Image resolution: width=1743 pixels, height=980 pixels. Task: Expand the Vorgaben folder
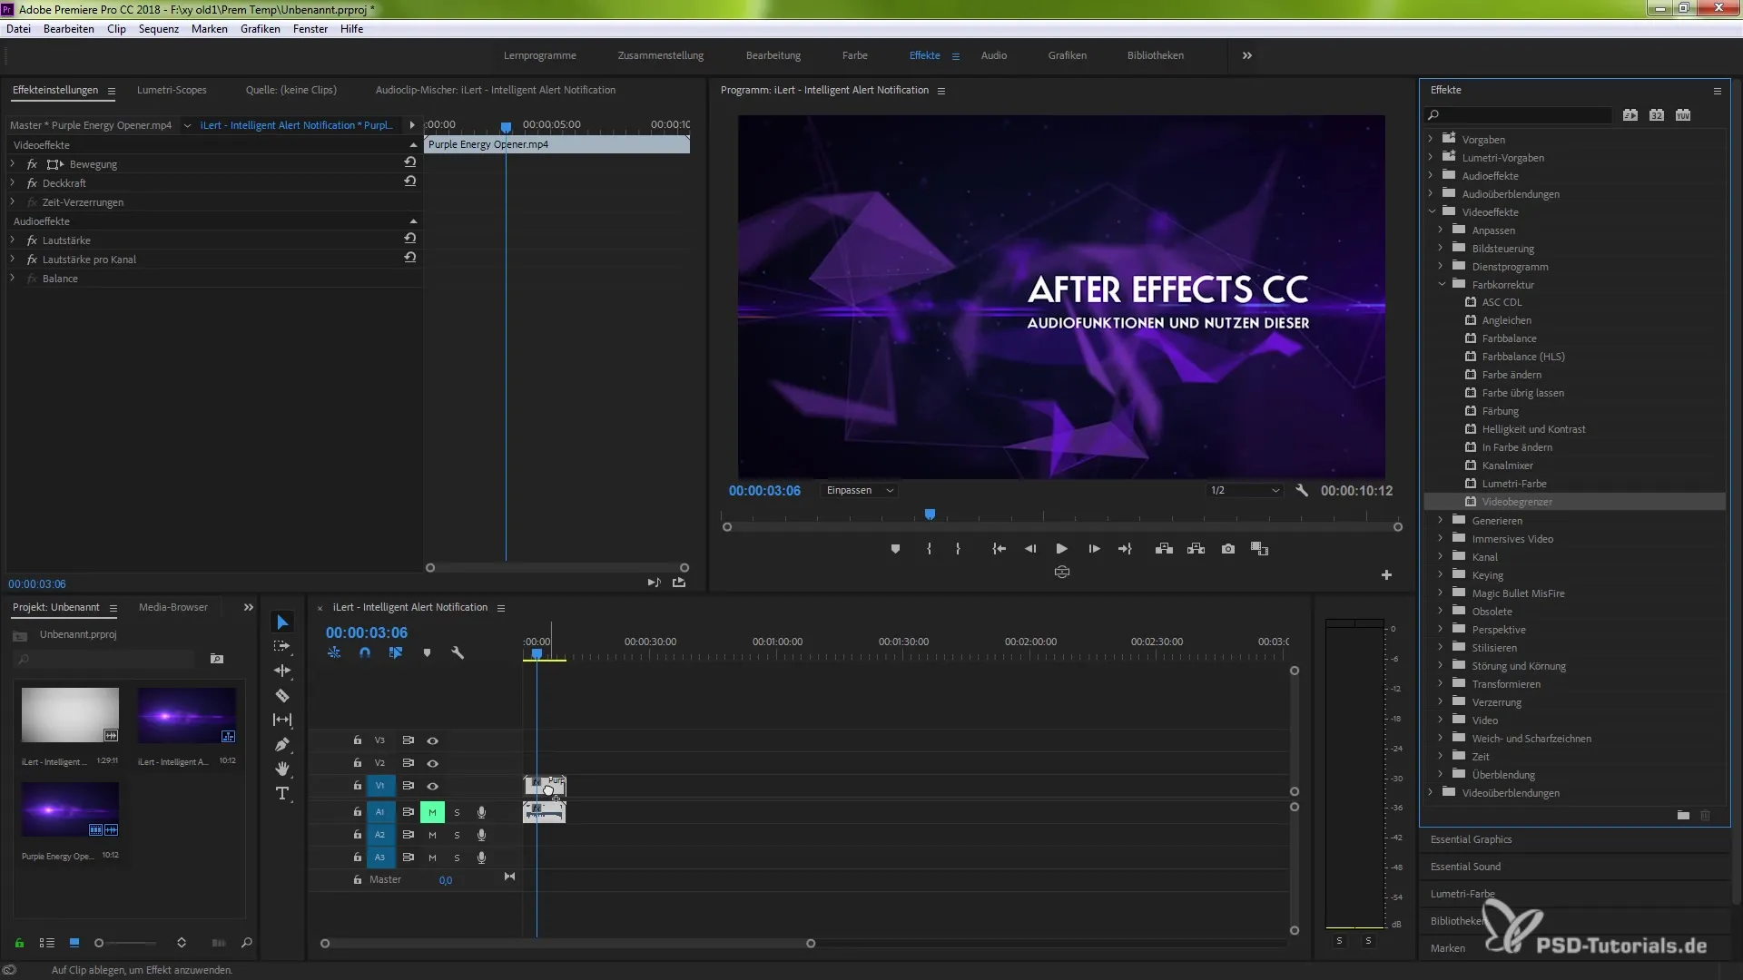pos(1431,139)
